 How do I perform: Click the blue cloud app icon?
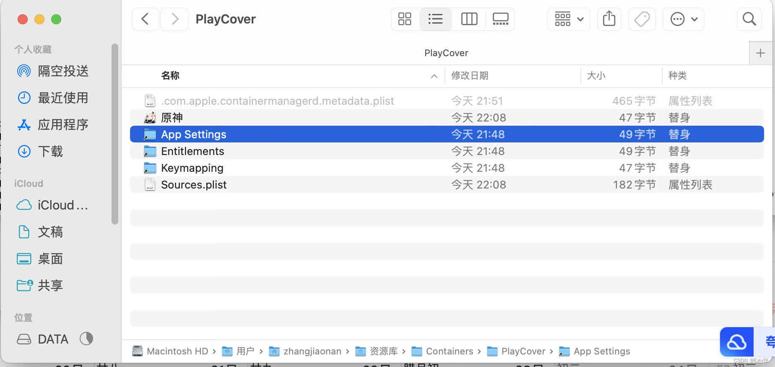click(736, 342)
